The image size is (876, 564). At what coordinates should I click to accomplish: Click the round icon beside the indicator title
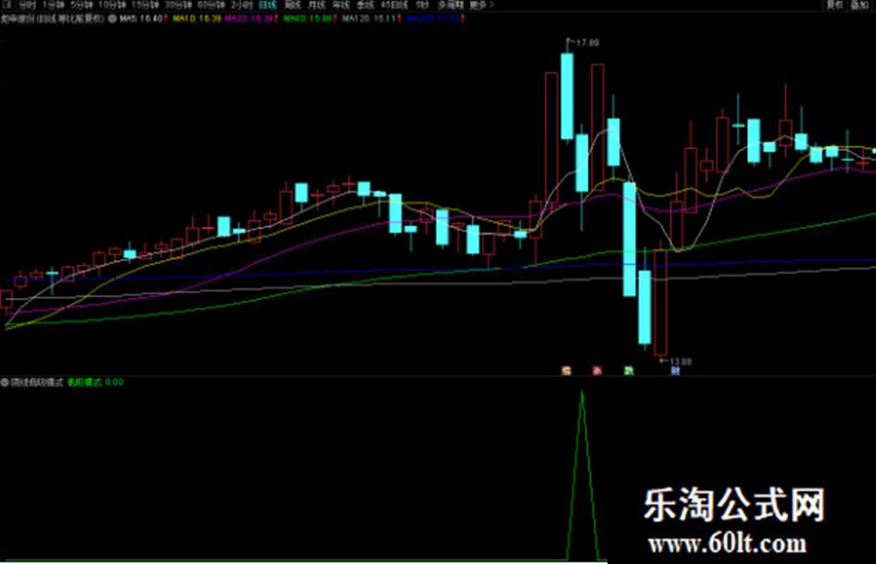point(5,382)
